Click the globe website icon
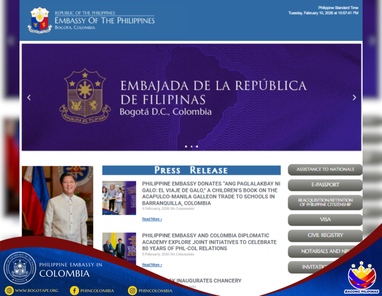Image resolution: width=382 pixels, height=296 pixels. pyautogui.click(x=9, y=290)
